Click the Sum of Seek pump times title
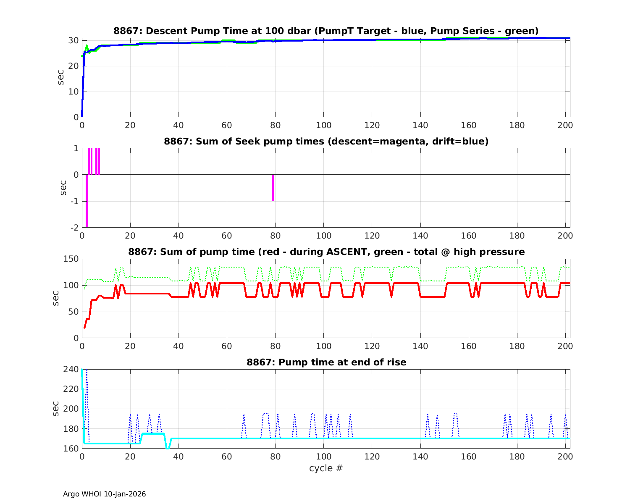630x504 pixels. [x=326, y=141]
